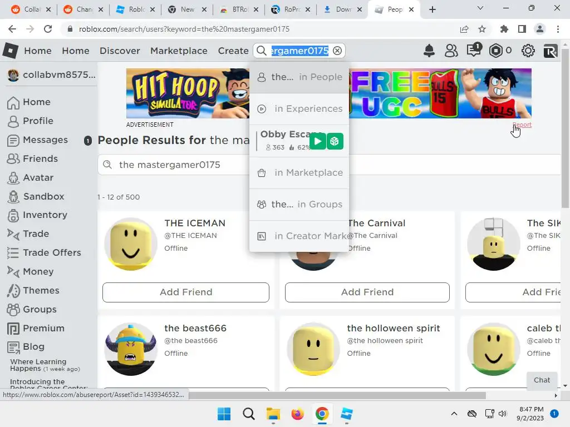Add The Carnival as friend
The image size is (570, 427).
point(367,292)
